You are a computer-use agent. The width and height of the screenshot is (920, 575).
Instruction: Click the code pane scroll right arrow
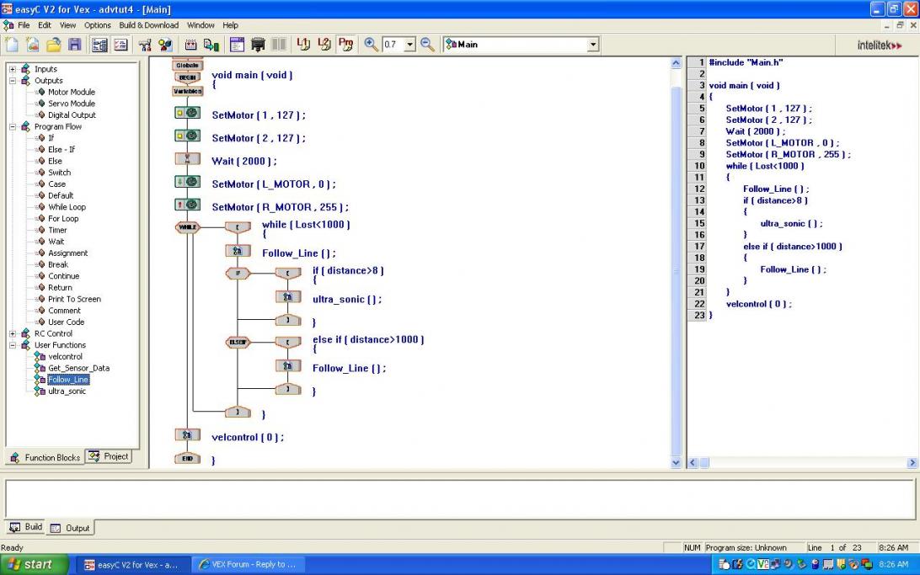coord(912,462)
